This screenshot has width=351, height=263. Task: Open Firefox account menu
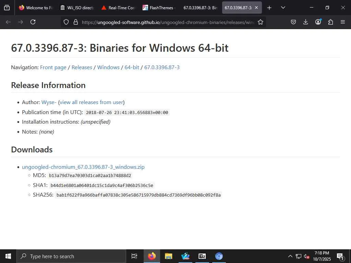coord(318,22)
